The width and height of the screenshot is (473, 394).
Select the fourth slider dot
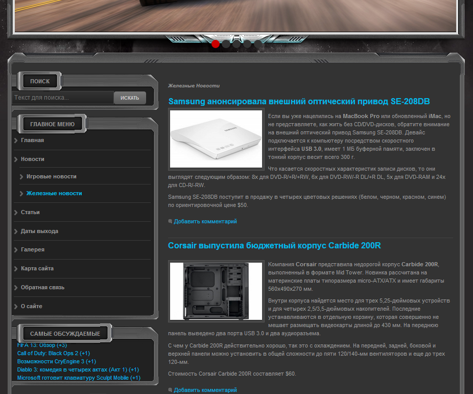click(x=247, y=44)
